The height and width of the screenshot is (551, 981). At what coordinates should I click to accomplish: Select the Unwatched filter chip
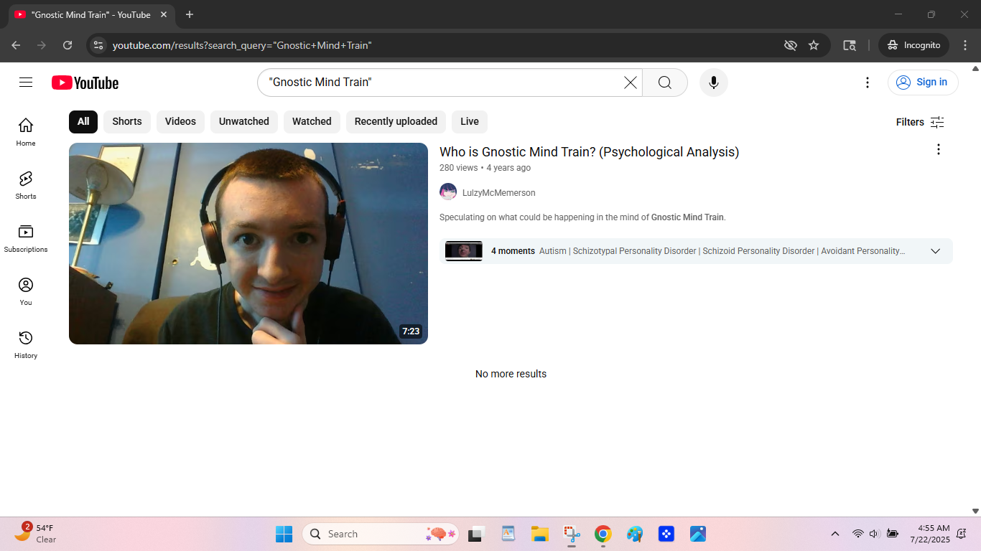pos(244,122)
